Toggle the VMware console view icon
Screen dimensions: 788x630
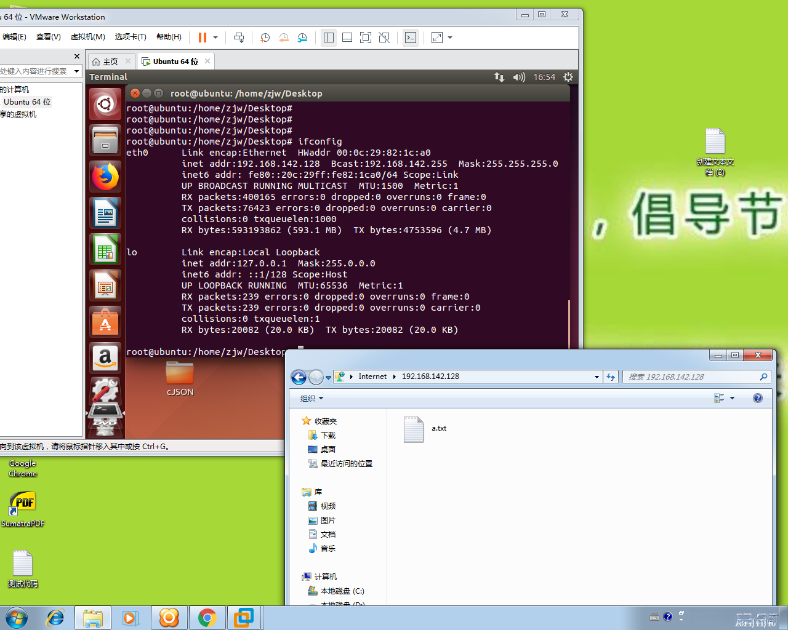[411, 38]
